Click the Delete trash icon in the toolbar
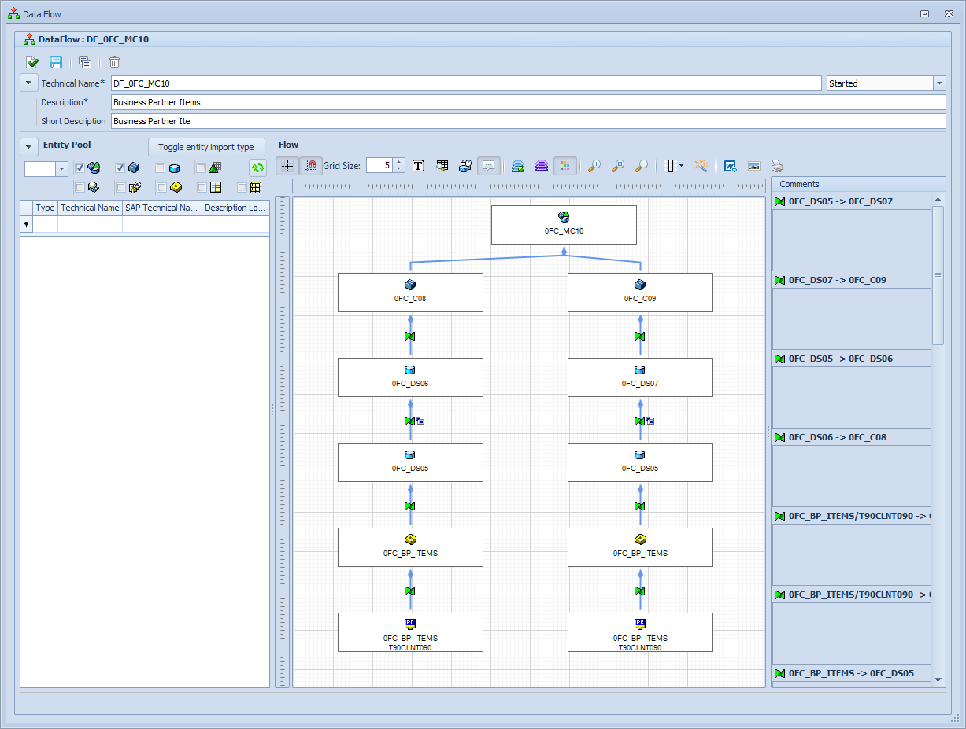The image size is (966, 729). (x=113, y=62)
